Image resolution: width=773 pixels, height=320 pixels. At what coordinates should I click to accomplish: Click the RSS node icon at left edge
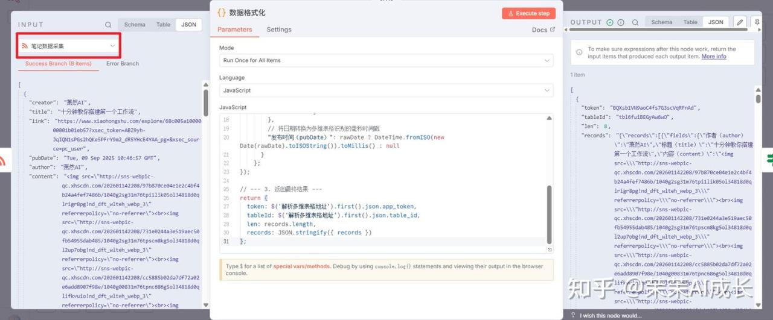pos(2,161)
